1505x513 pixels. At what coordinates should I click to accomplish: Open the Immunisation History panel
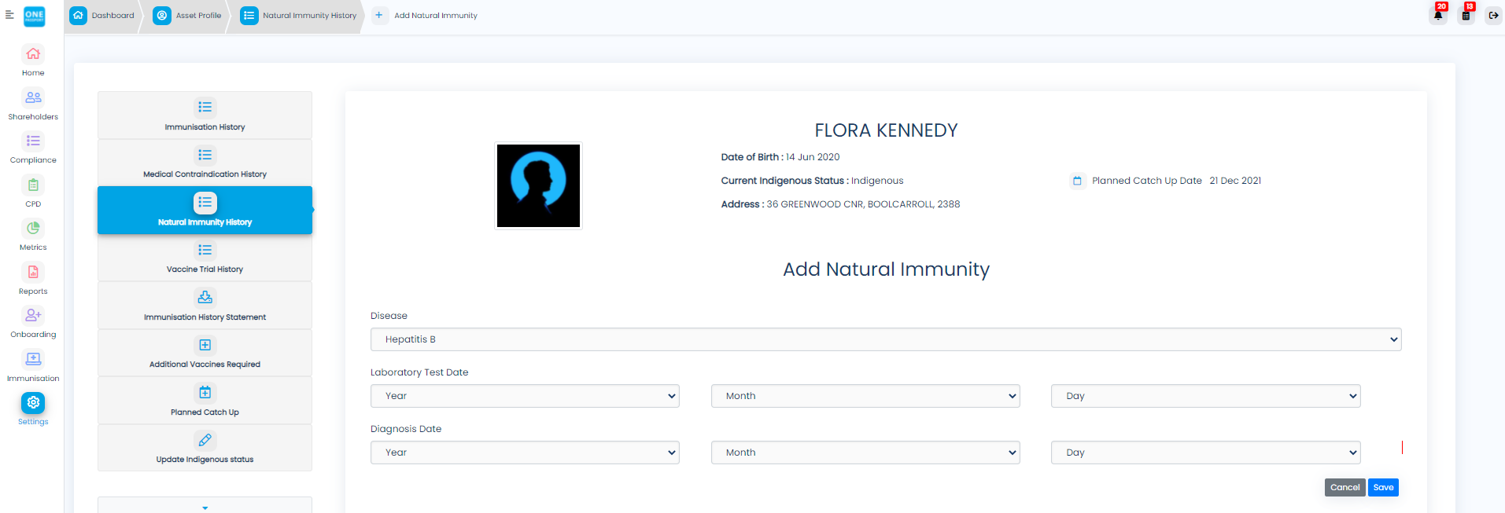(x=205, y=115)
